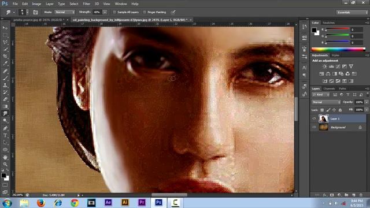
Task: Add a Brightness/Contrast adjustment
Action: point(325,66)
